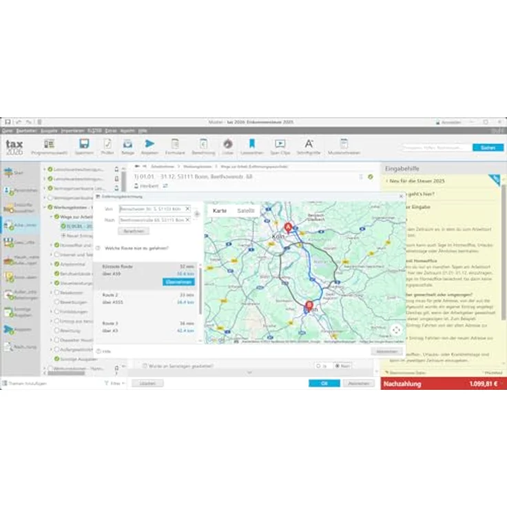Image resolution: width=507 pixels, height=507 pixels.
Task: Expand the Homeoffice tree node
Action: [51, 245]
